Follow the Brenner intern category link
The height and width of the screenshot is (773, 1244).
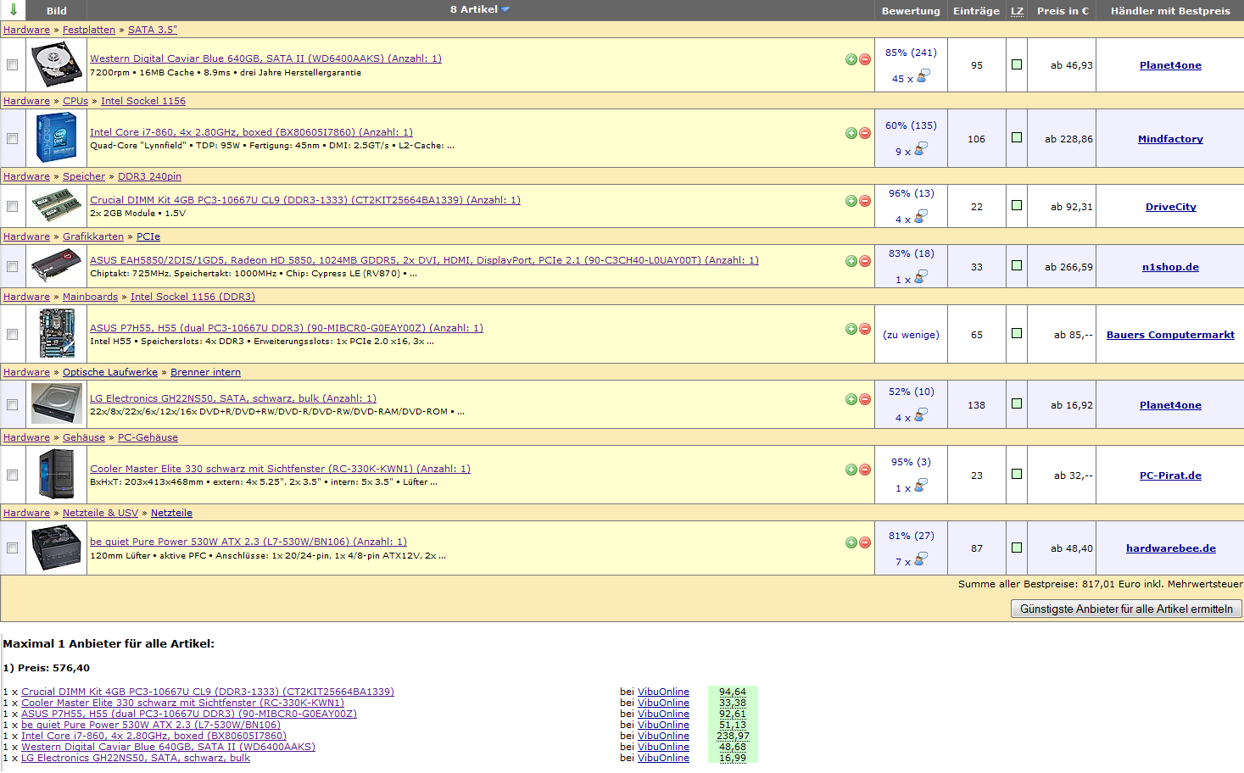205,372
